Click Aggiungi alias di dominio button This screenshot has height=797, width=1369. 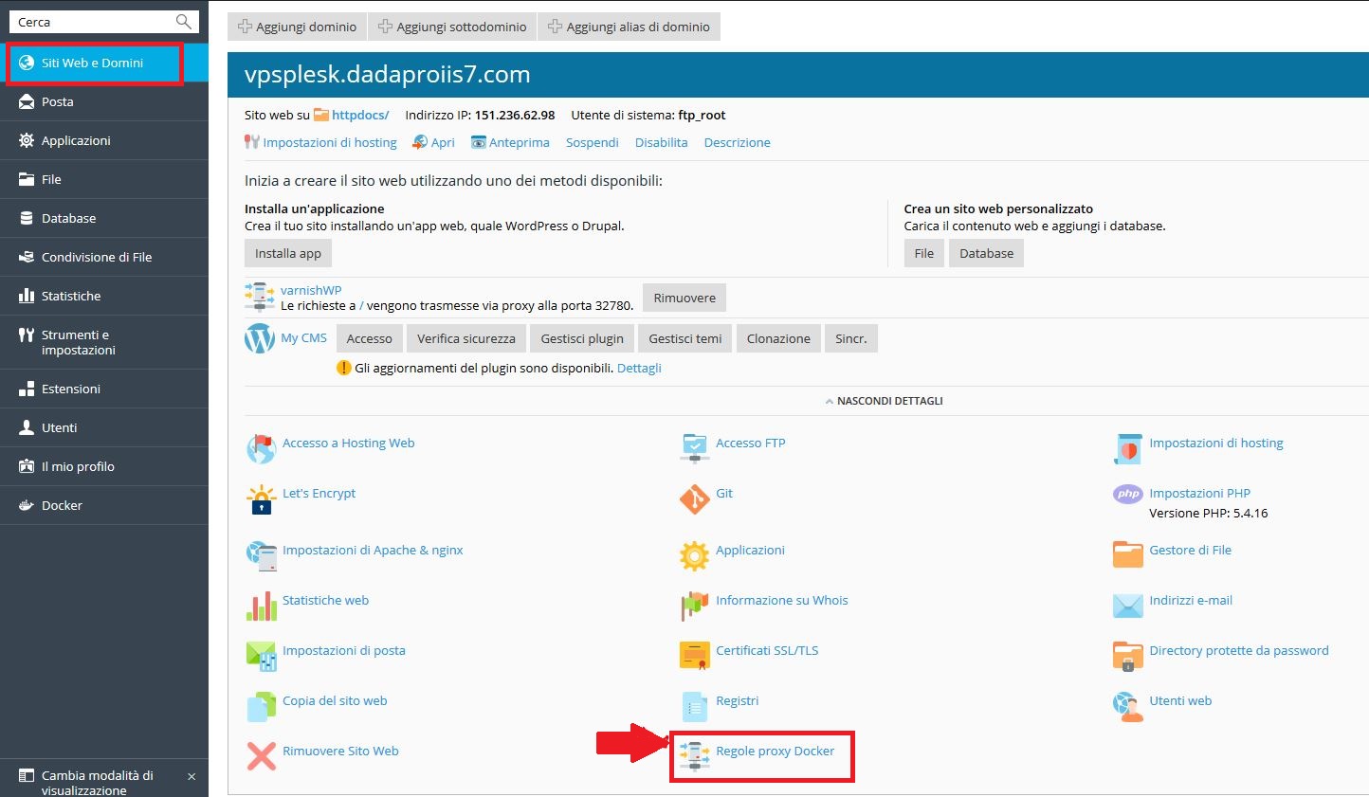pyautogui.click(x=630, y=27)
